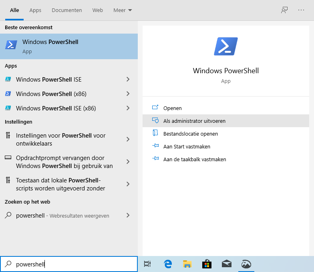Click the Photos app icon in taskbar

(246, 264)
